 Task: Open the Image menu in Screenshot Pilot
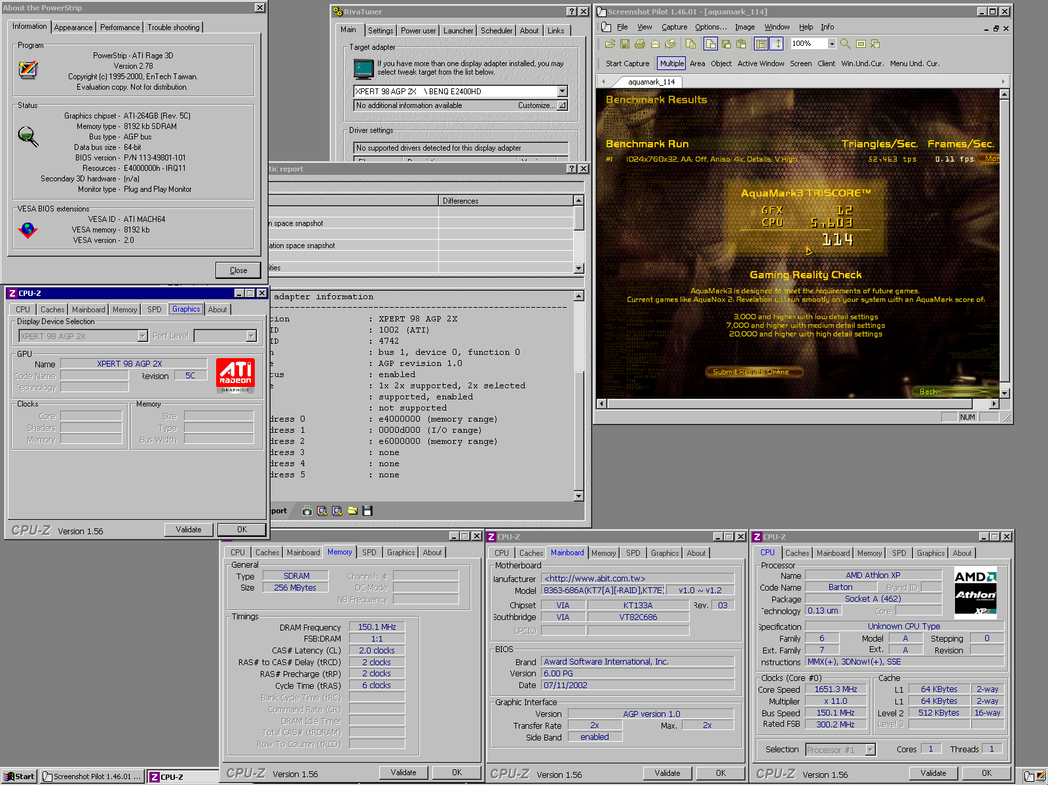(745, 27)
